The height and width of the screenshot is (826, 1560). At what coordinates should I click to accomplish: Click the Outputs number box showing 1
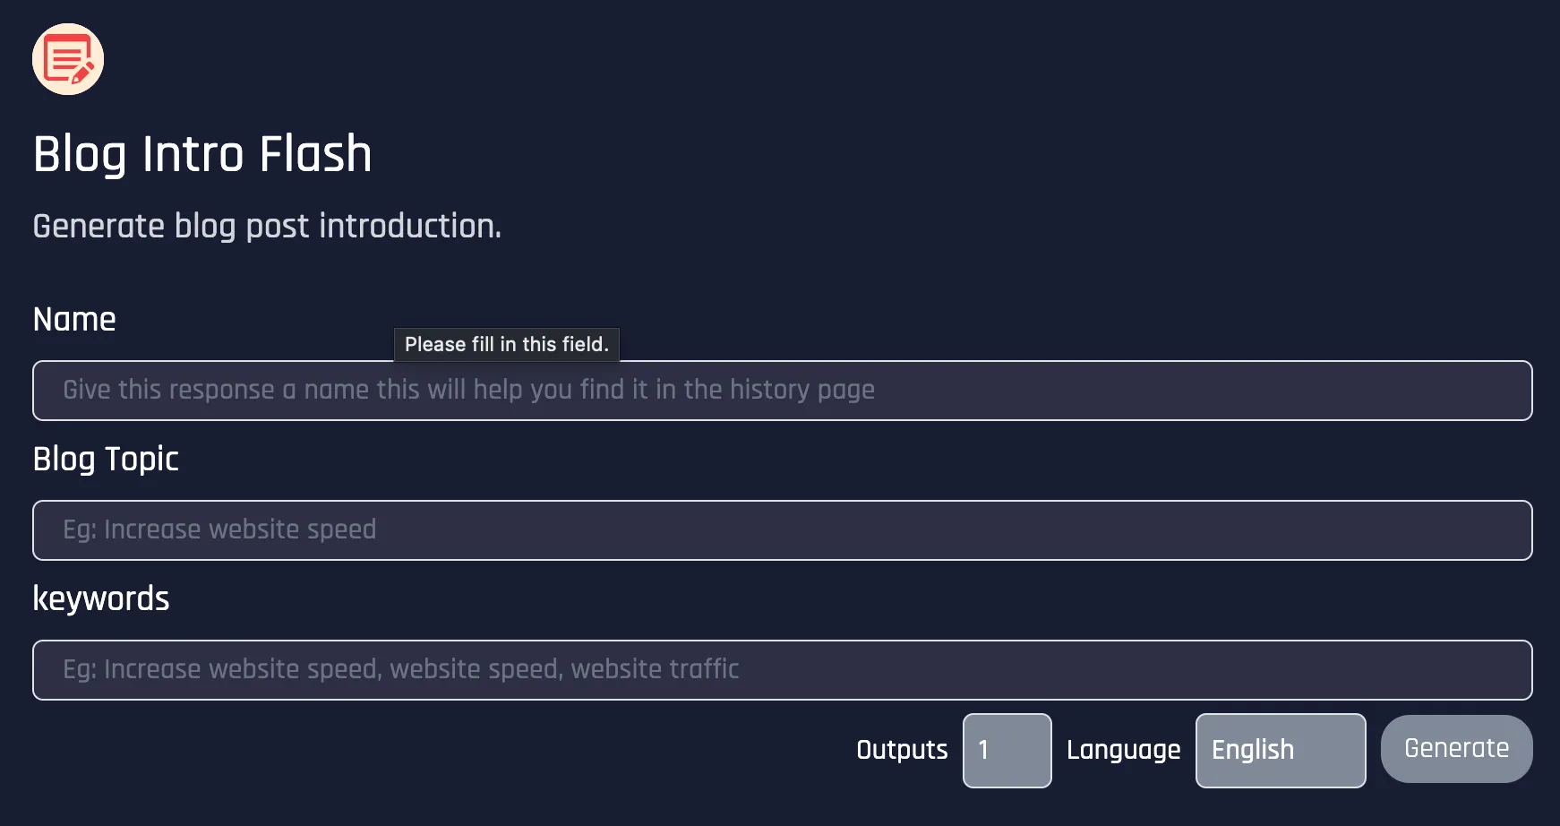point(1007,750)
